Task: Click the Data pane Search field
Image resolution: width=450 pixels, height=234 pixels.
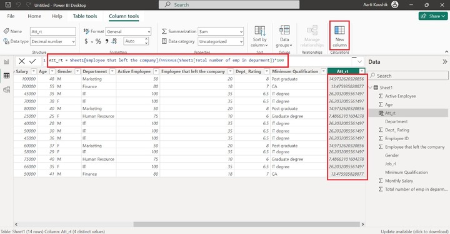Action: [x=407, y=76]
